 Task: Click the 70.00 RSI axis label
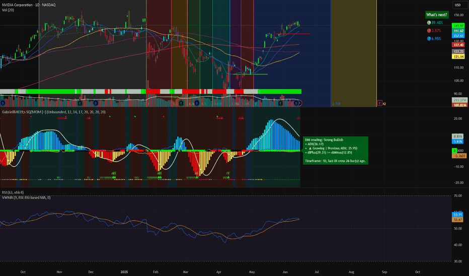tap(458, 196)
